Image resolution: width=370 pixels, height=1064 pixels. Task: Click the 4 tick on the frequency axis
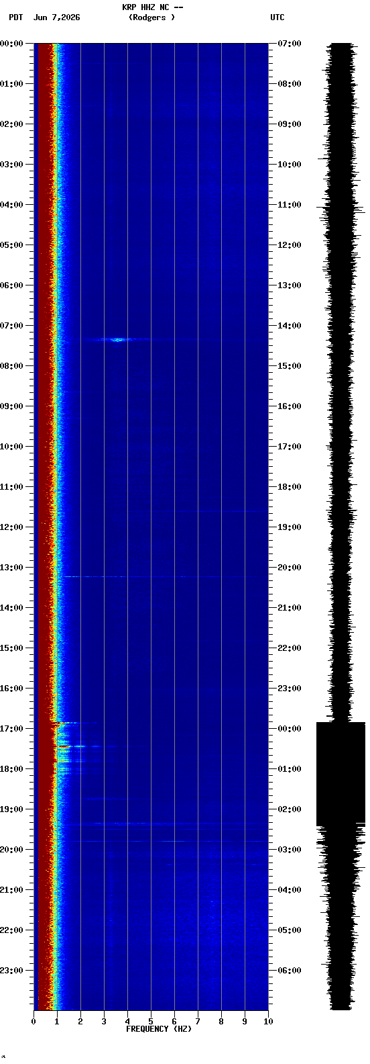127,1022
